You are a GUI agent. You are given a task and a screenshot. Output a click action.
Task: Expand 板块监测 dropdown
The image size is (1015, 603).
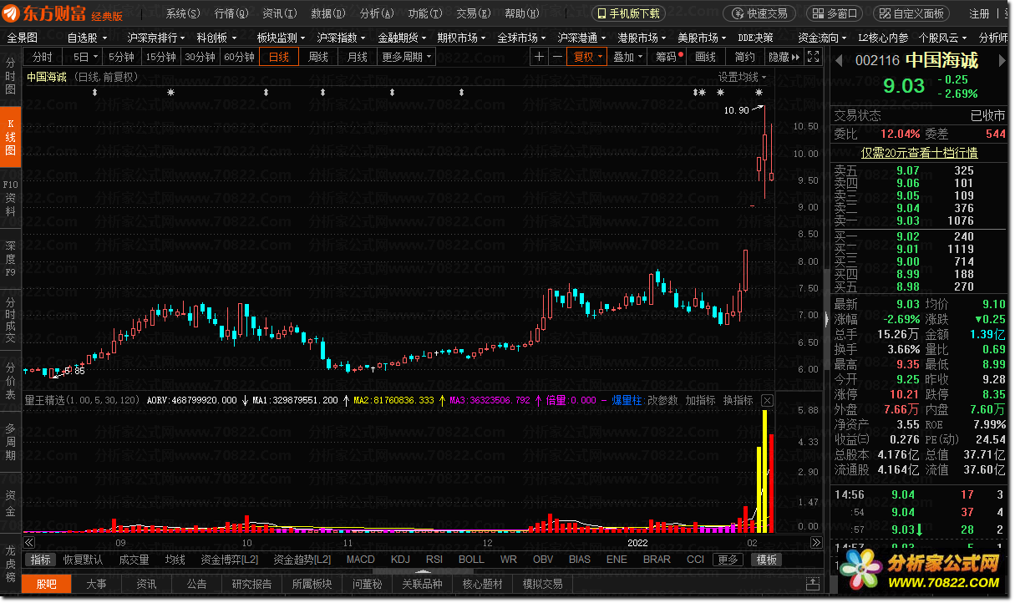(281, 38)
